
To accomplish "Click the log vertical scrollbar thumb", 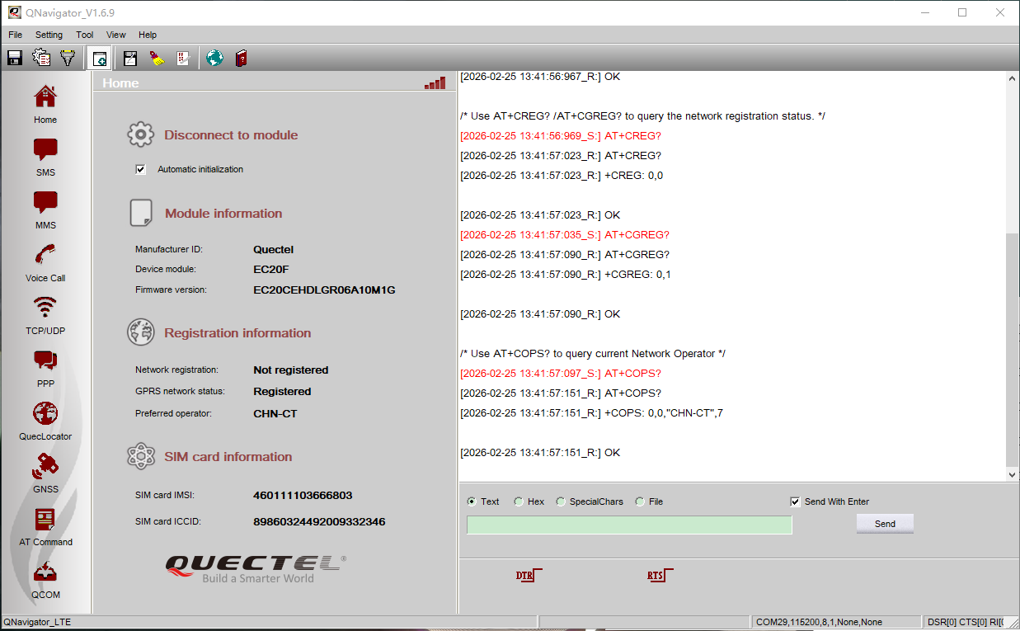I will tap(1013, 350).
